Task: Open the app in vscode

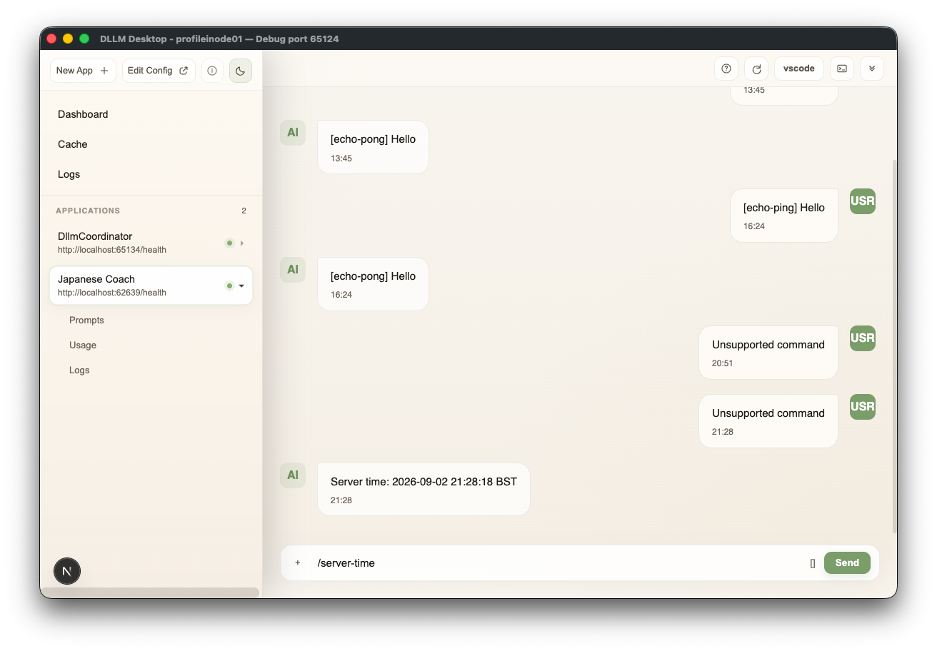Action: (799, 69)
